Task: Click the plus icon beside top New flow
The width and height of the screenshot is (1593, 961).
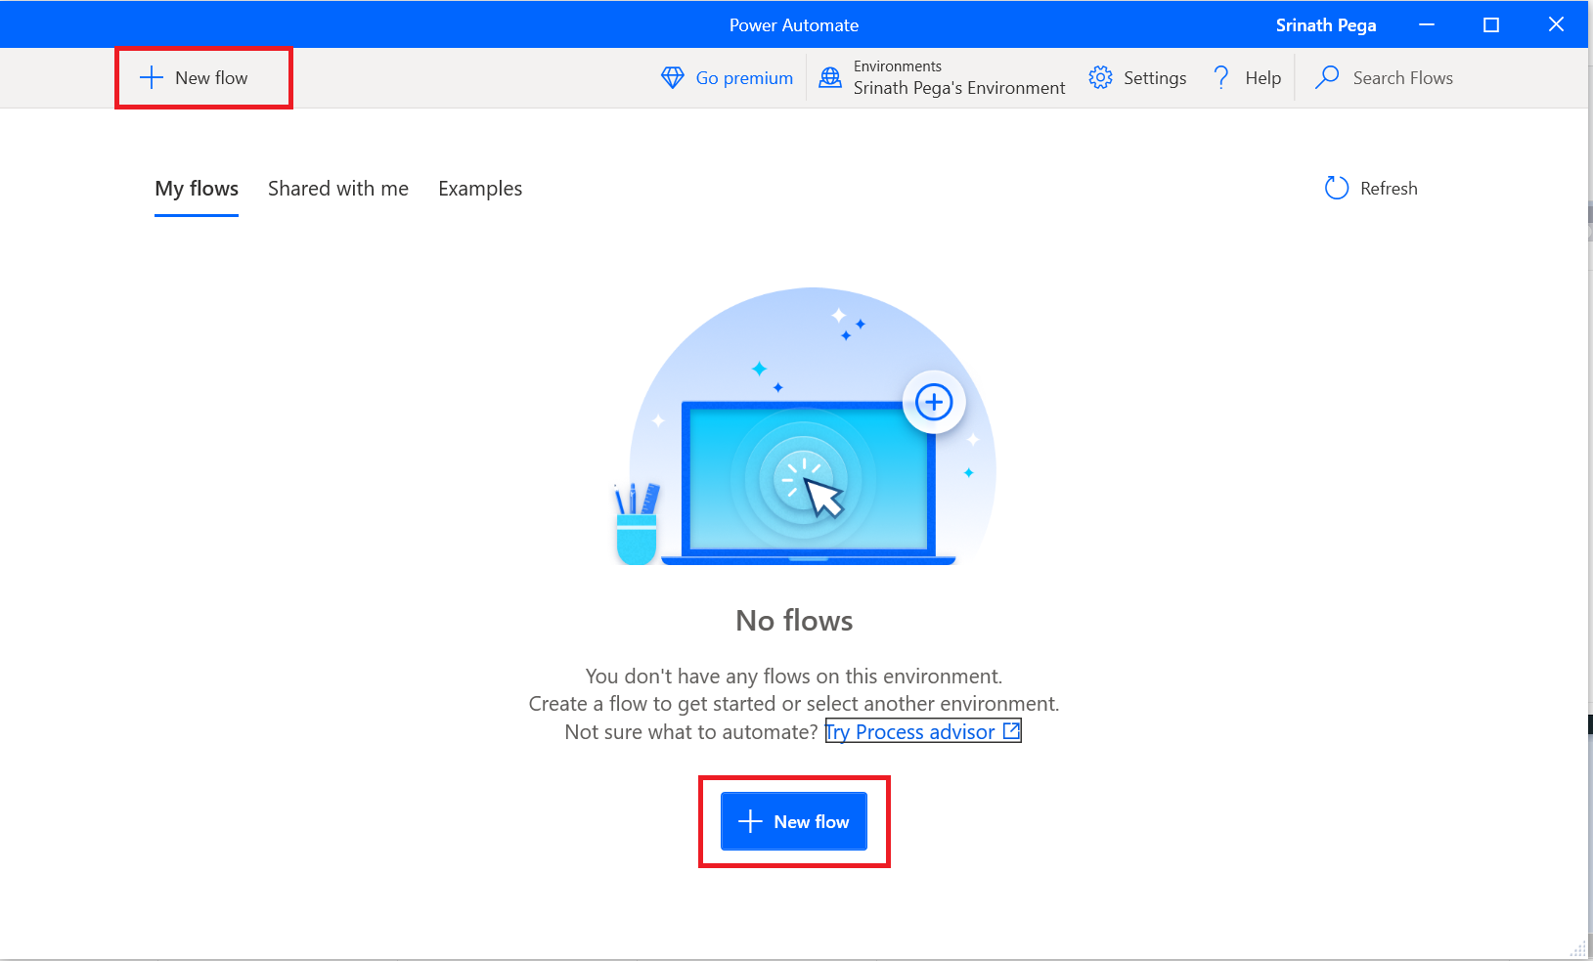Action: [152, 78]
